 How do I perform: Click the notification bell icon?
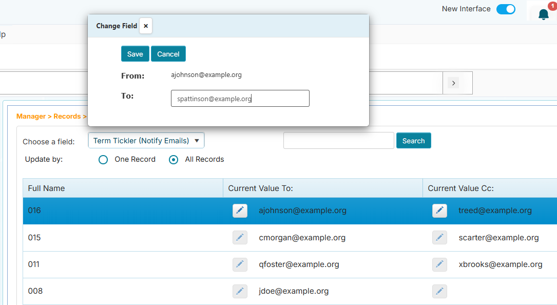(x=543, y=14)
